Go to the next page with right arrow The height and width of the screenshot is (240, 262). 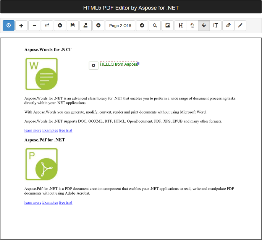(x=142, y=26)
